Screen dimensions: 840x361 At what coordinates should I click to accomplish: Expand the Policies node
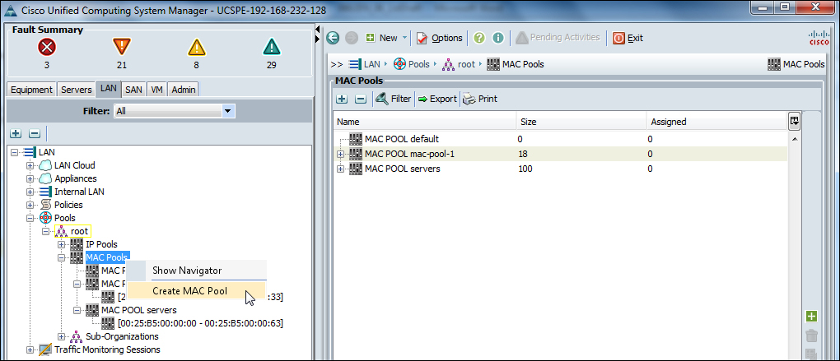[x=30, y=205]
